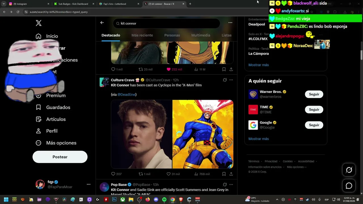363x204 pixels.
Task: Open more options on Culture Crave post
Action: (x=231, y=80)
